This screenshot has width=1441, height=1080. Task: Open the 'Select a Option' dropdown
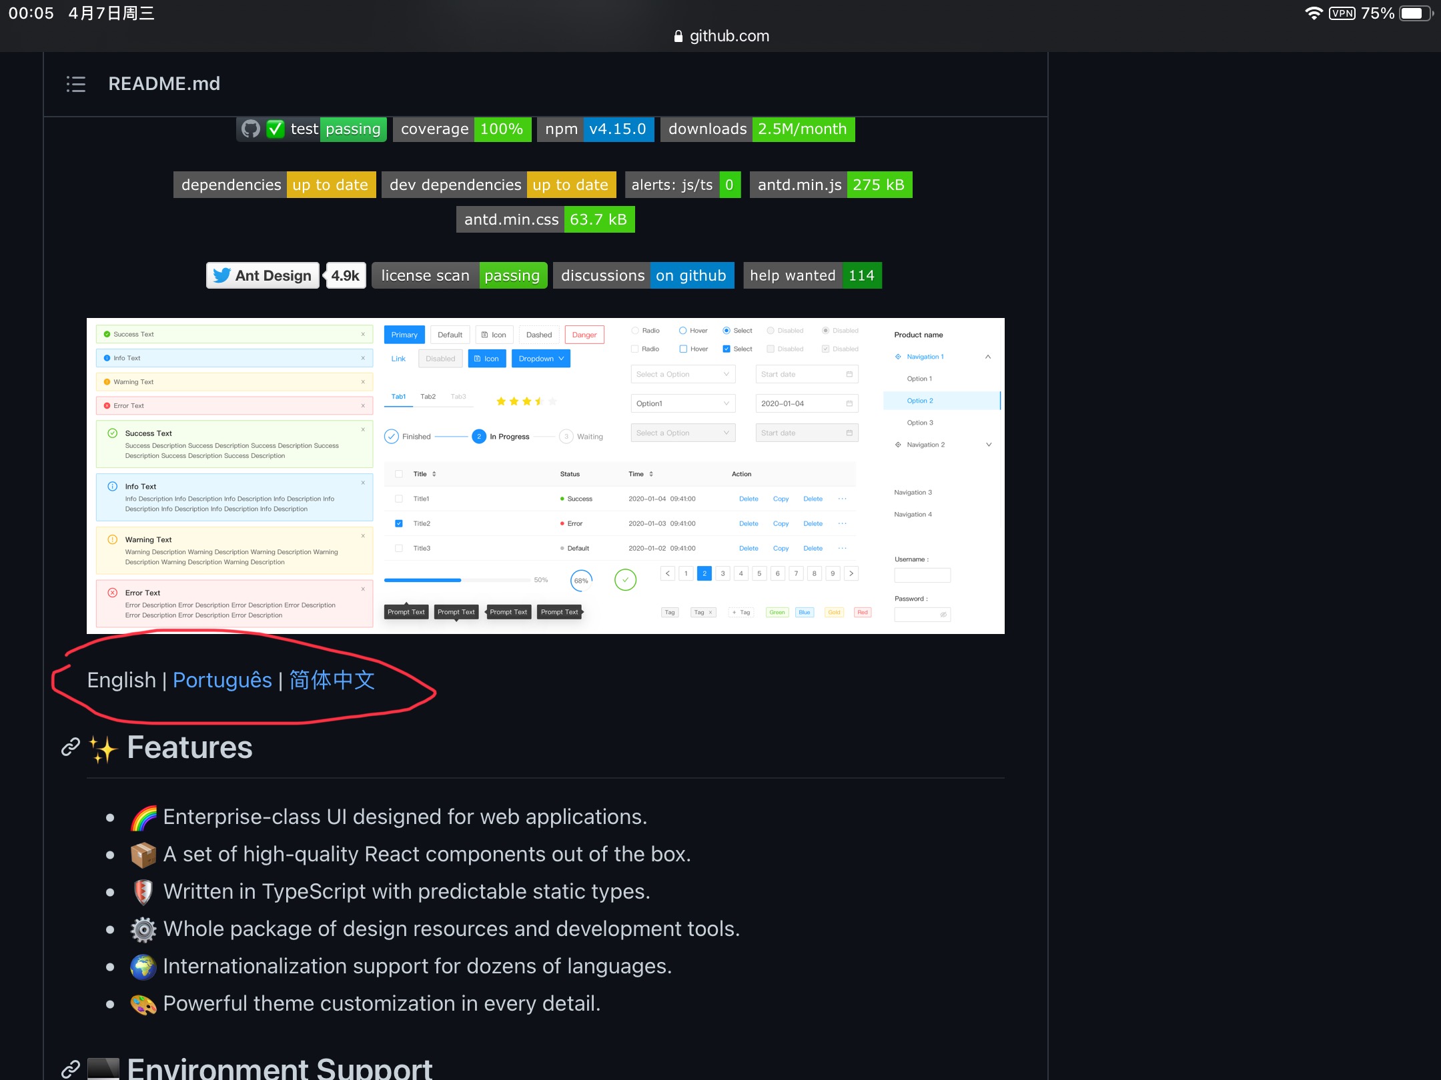682,374
